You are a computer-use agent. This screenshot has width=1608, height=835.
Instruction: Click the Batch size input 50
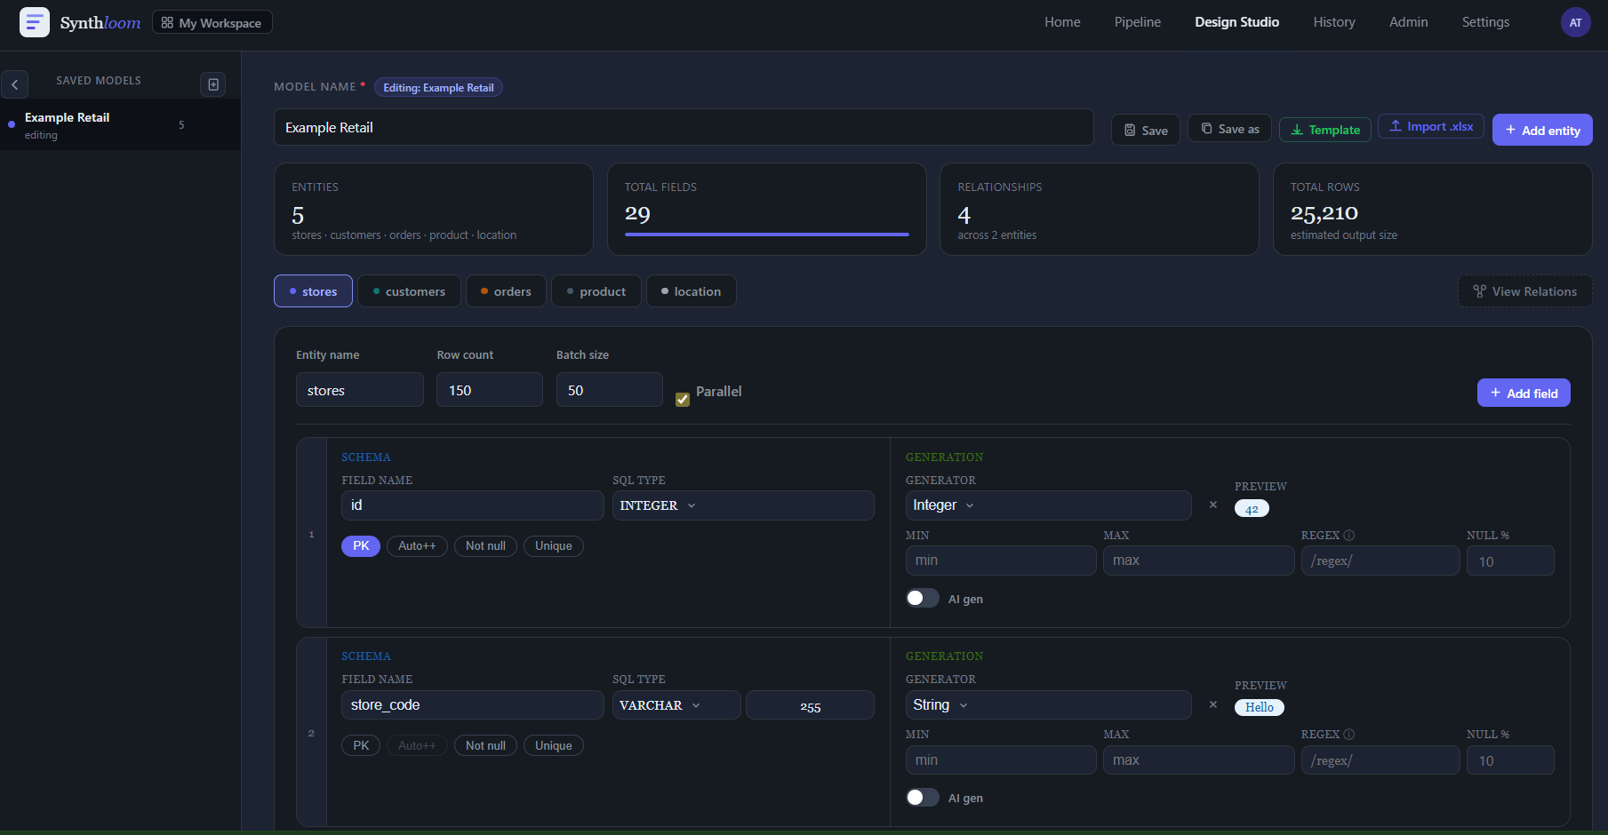(610, 390)
